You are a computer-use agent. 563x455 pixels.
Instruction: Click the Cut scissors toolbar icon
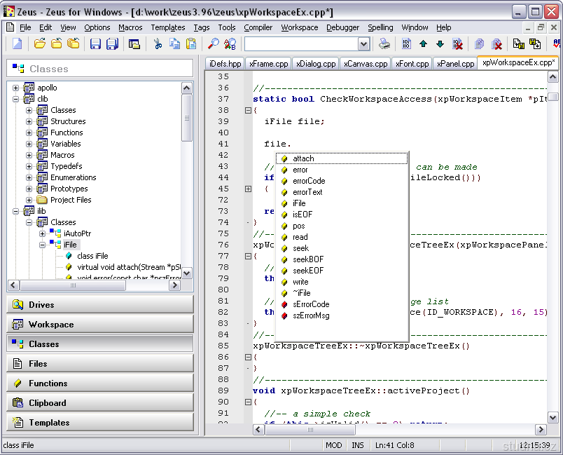158,44
